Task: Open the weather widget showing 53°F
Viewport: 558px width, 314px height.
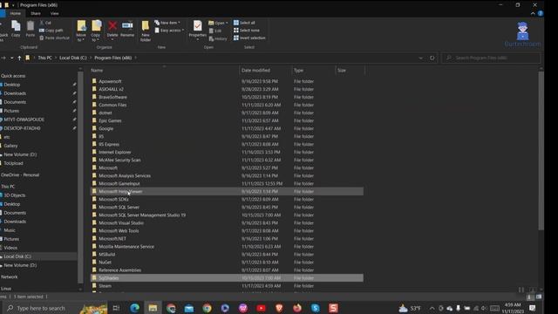Action: 410,308
